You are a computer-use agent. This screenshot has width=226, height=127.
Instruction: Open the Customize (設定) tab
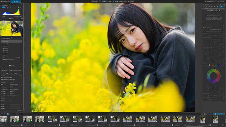[16, 1]
